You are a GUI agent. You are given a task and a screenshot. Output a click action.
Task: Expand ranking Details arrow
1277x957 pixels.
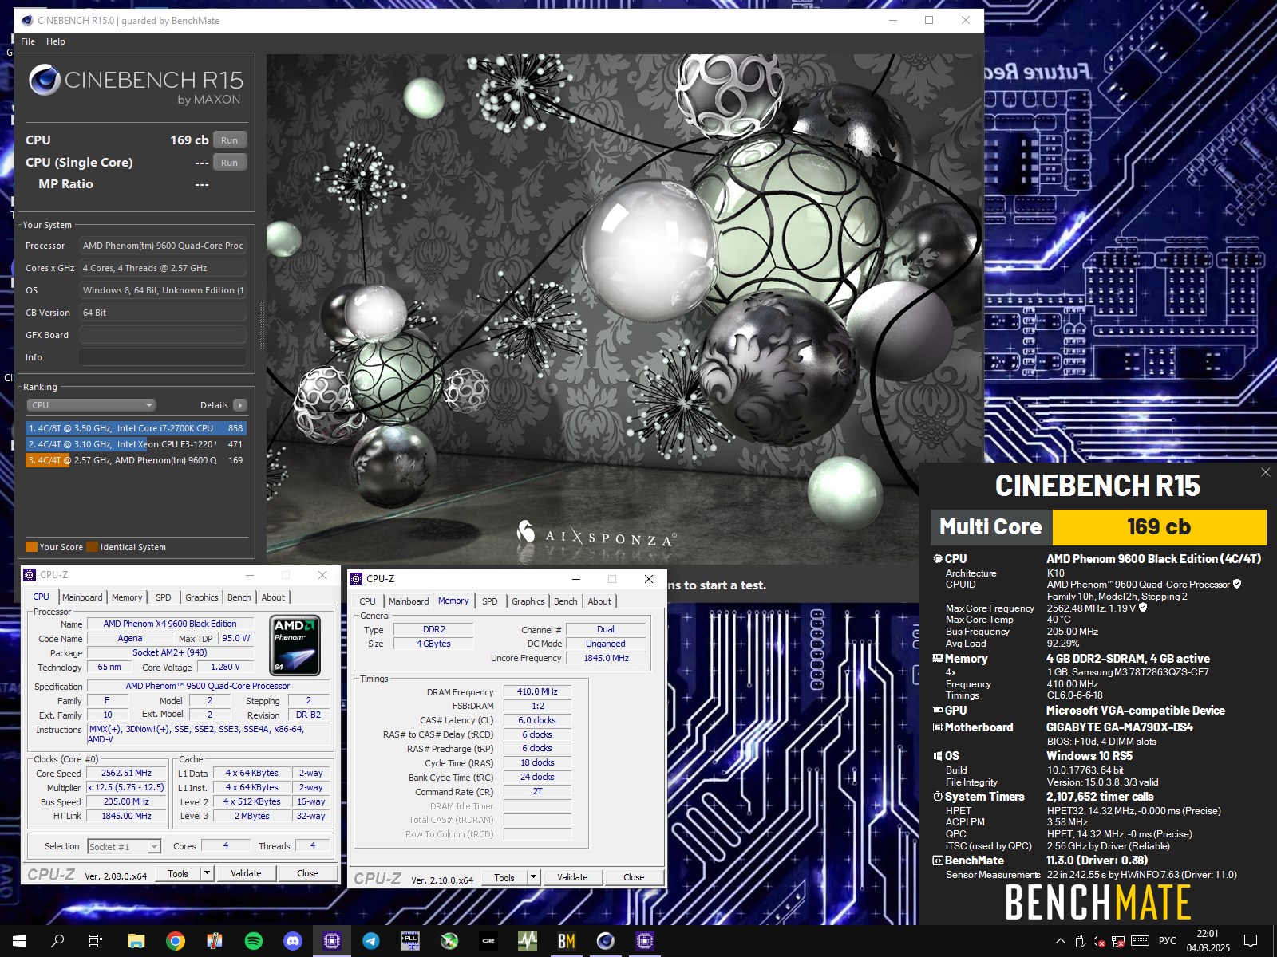click(x=240, y=405)
